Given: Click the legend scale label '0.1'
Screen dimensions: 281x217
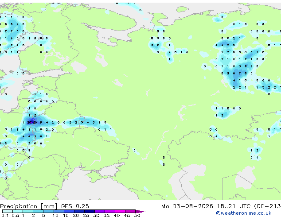Looking at the screenshot, I should click(x=5, y=215).
